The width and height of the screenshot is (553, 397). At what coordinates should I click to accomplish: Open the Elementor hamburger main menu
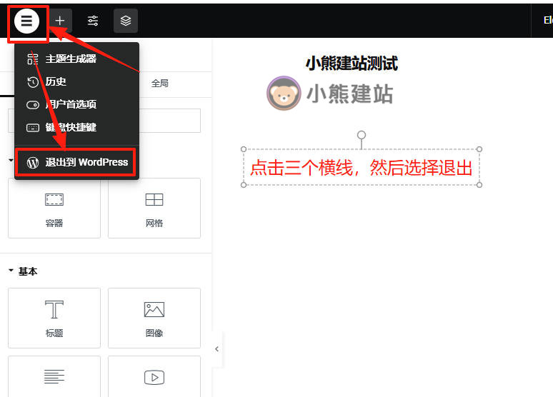tap(27, 21)
